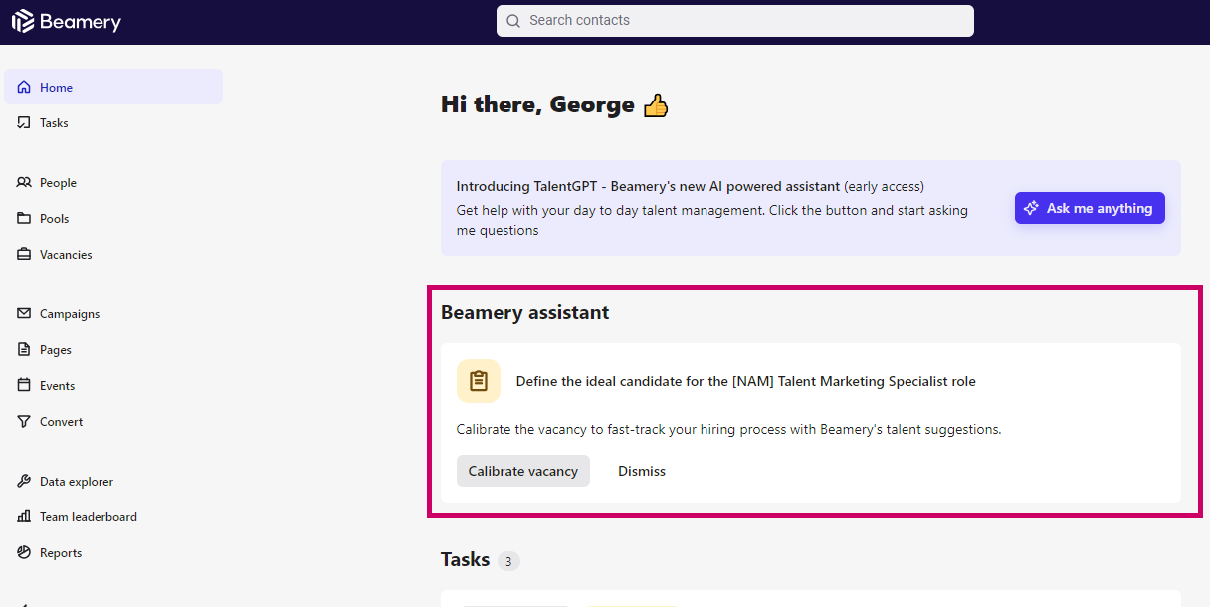Click the Events calendar icon
1210x607 pixels.
pyautogui.click(x=24, y=386)
